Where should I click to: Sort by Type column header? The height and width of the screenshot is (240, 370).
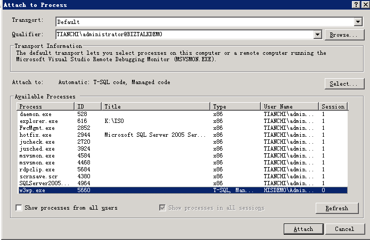[235, 106]
